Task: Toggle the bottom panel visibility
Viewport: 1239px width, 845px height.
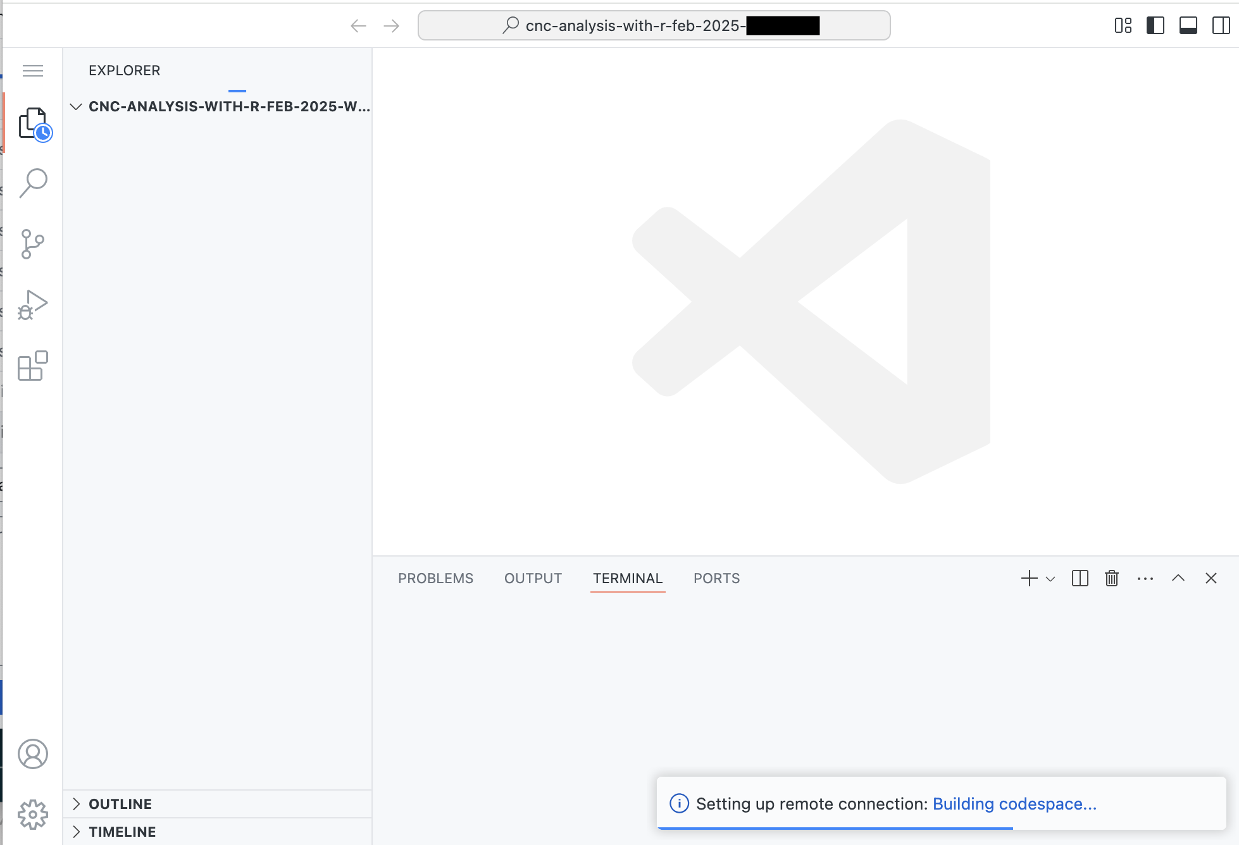Action: point(1188,26)
